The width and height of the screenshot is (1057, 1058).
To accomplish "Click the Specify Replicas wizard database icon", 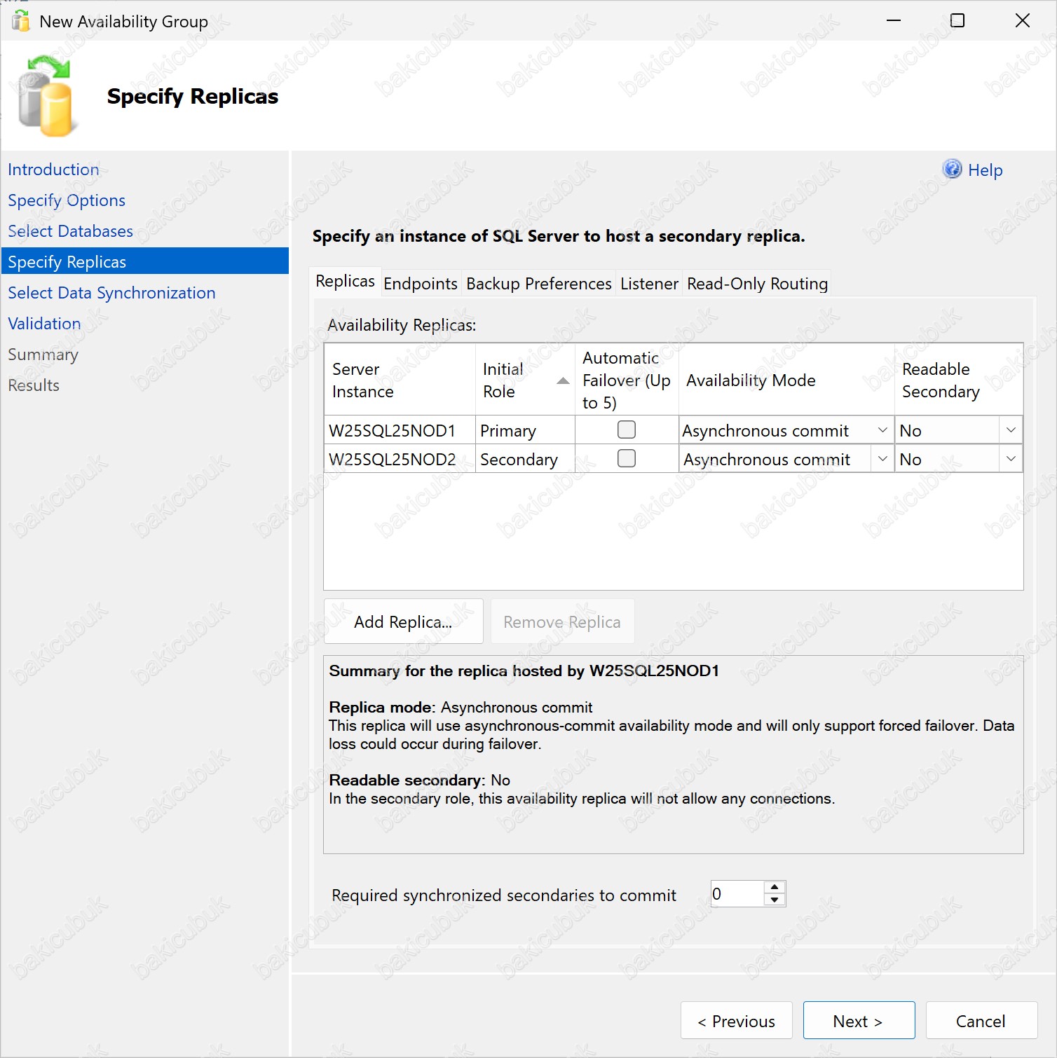I will [x=46, y=97].
